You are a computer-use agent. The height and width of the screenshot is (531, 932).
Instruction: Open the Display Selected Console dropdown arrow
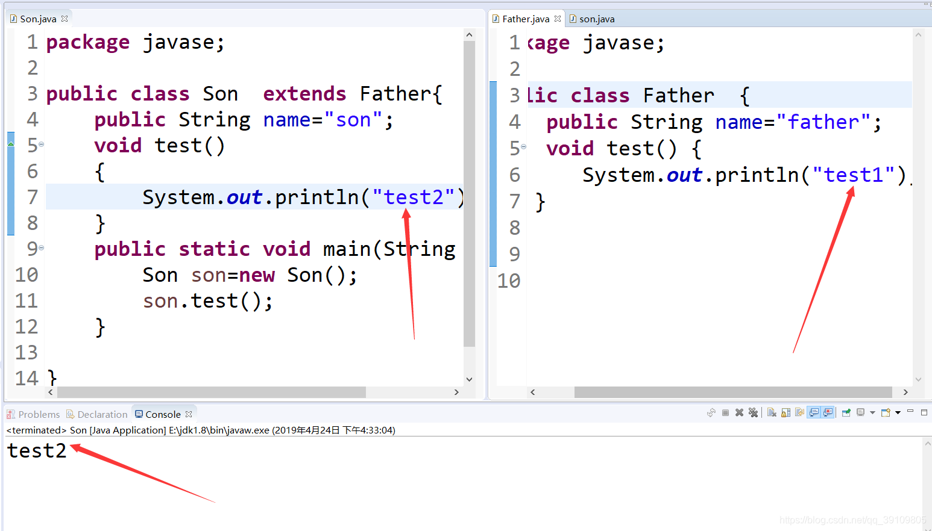pos(872,412)
